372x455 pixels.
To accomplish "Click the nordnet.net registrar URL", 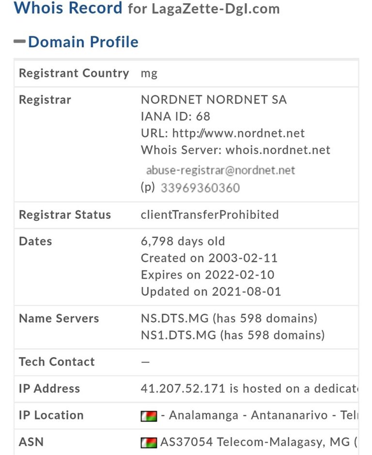I will (x=238, y=133).
